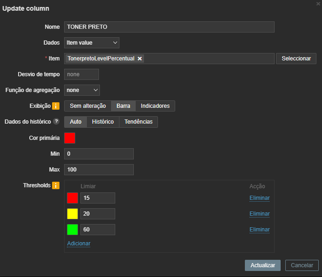Open the Dados dropdown
This screenshot has height=277, width=322.
92,43
